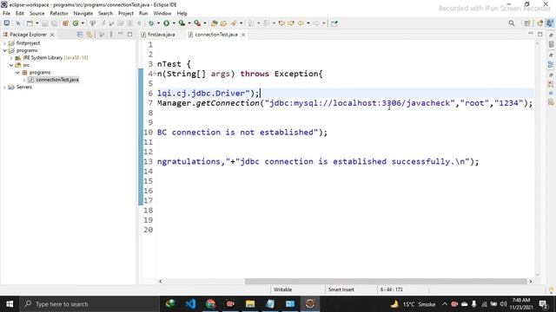Click the Open Task toolbar icon

click(x=223, y=23)
